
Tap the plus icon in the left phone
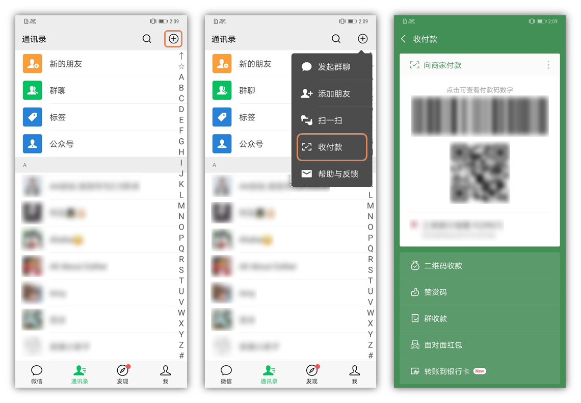(173, 39)
